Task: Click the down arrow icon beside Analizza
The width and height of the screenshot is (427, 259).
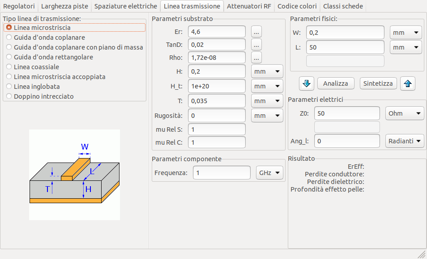Action: (306, 84)
